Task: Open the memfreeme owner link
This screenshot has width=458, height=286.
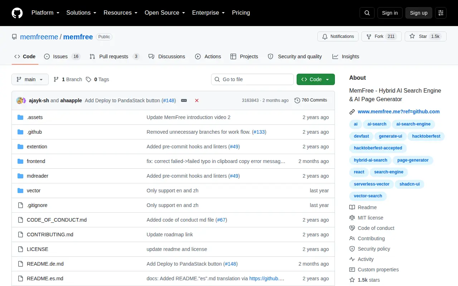Action: pyautogui.click(x=39, y=37)
